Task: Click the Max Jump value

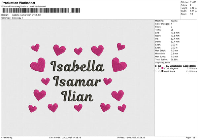Action: (x=175, y=57)
